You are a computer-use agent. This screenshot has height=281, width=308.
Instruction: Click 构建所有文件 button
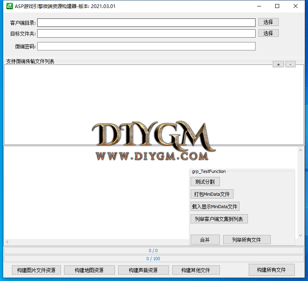[x=272, y=270]
